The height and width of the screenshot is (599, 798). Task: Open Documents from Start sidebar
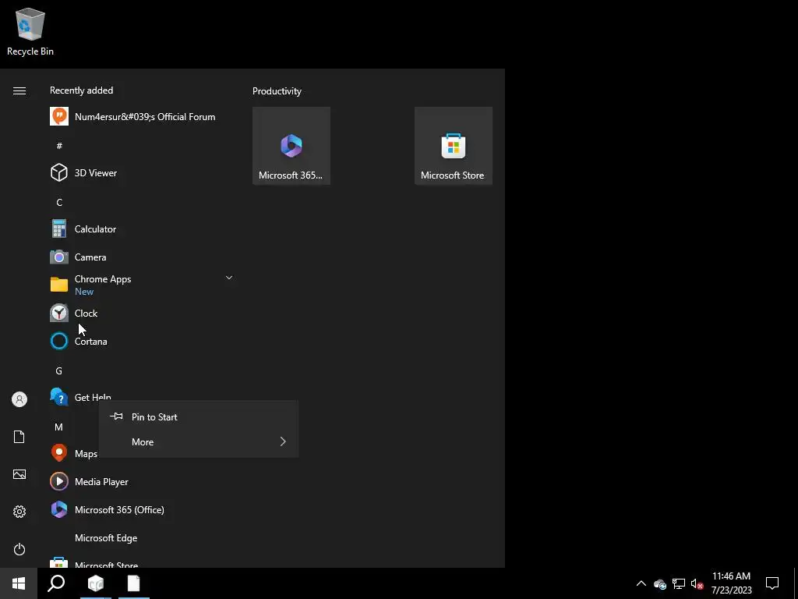click(19, 437)
